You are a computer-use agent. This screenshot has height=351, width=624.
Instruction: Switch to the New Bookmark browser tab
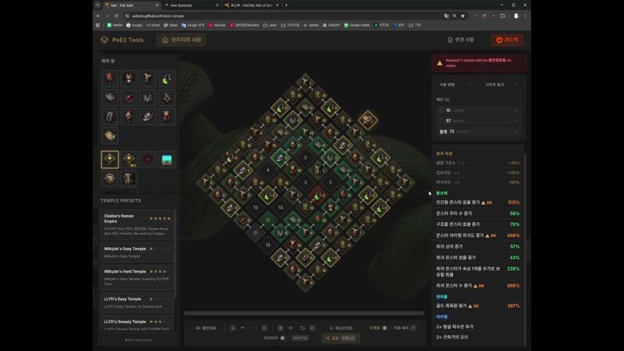pyautogui.click(x=183, y=5)
